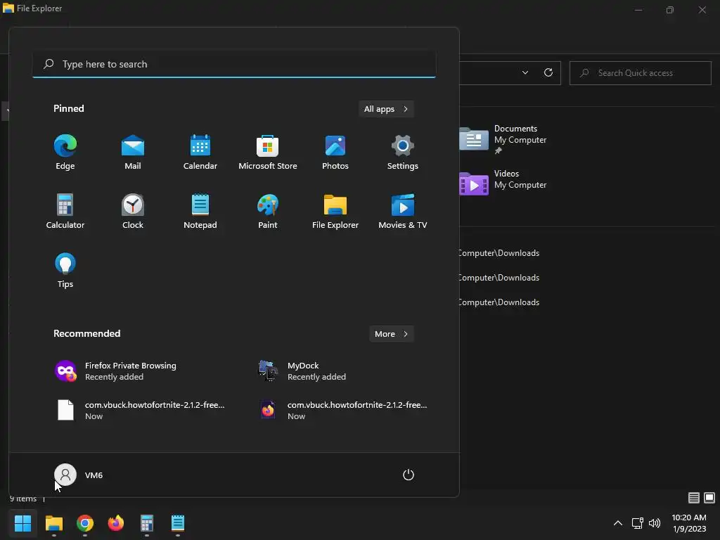
Task: Expand File Explorer address bar dropdown
Action: pos(525,72)
